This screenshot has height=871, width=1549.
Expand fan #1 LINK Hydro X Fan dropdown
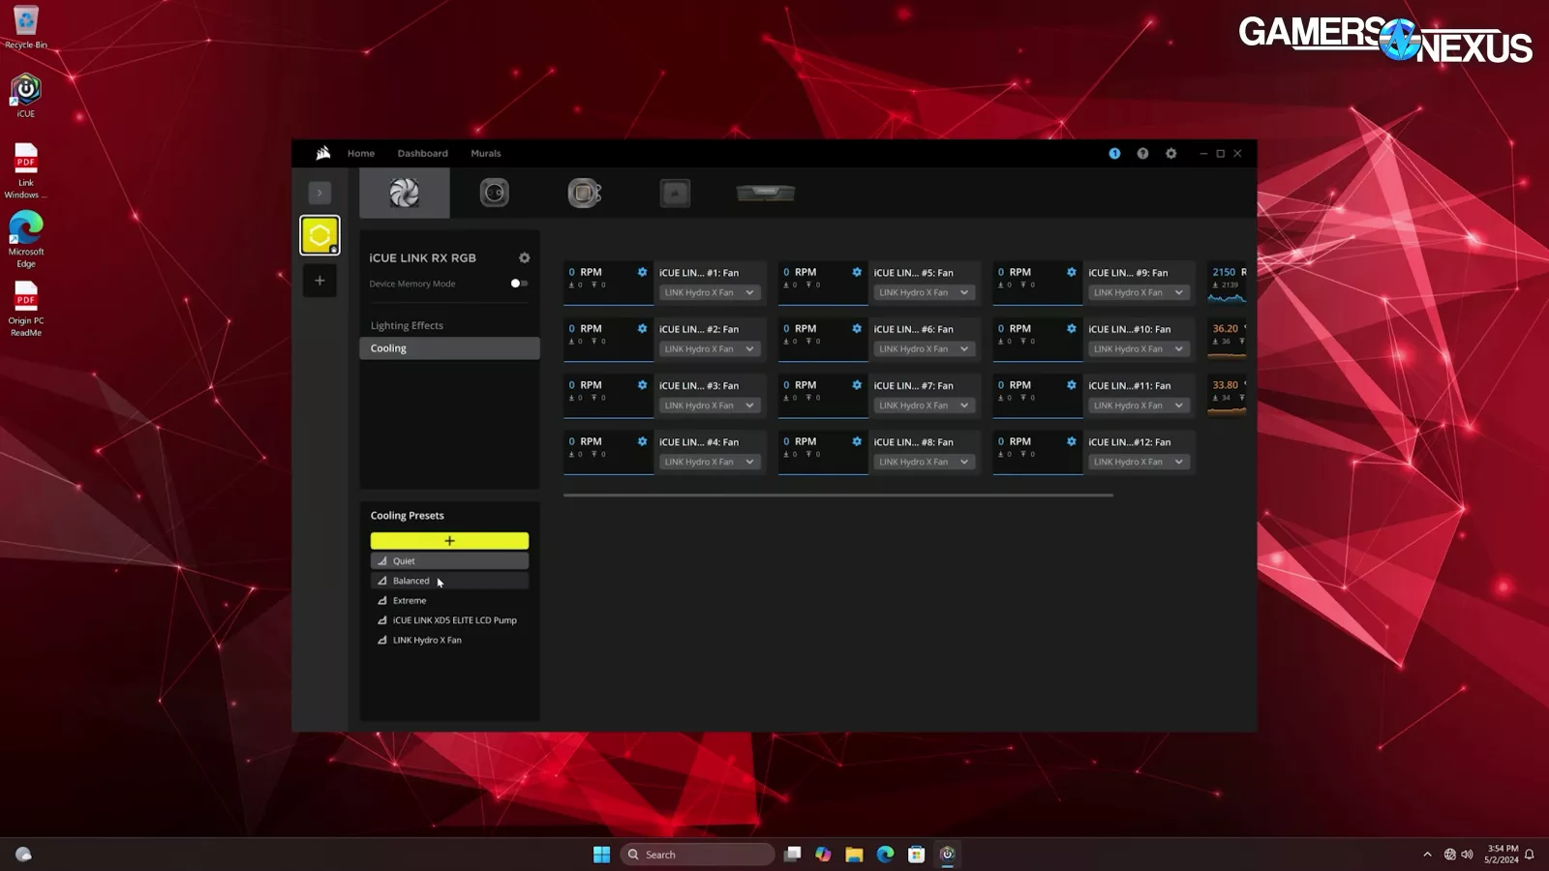click(x=709, y=293)
